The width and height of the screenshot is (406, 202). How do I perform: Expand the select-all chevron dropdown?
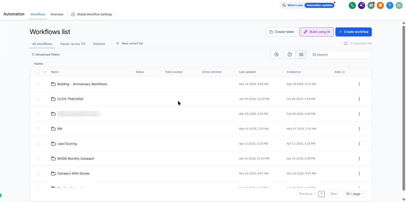(x=45, y=72)
